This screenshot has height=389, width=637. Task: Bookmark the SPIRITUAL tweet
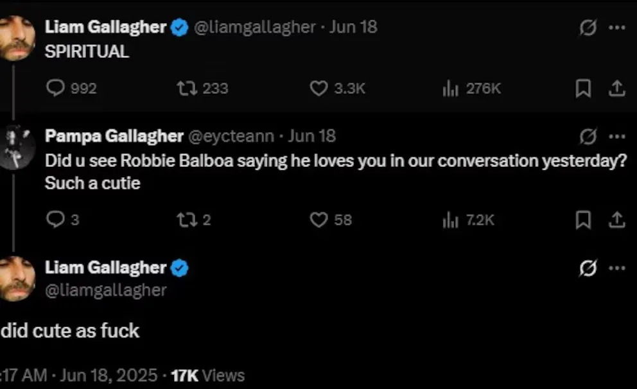pyautogui.click(x=583, y=89)
